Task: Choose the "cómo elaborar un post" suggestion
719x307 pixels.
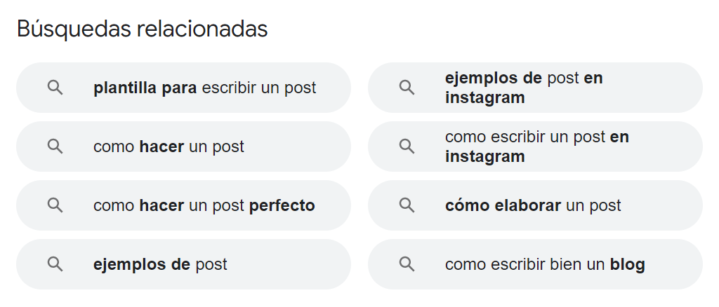Action: [x=533, y=205]
